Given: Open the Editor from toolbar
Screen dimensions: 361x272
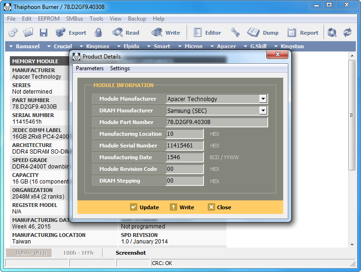Looking at the screenshot, I should 207,33.
